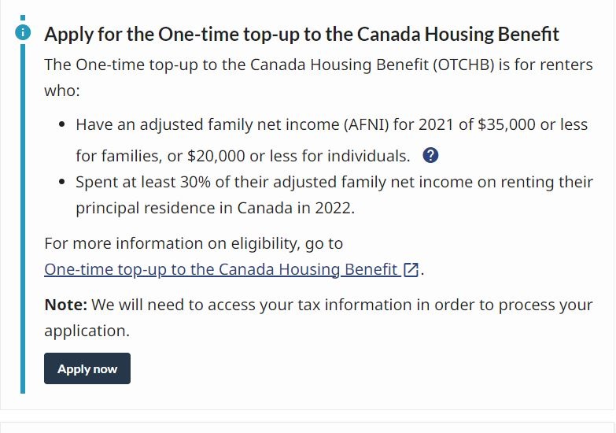Click the Apply now button

pyautogui.click(x=87, y=368)
